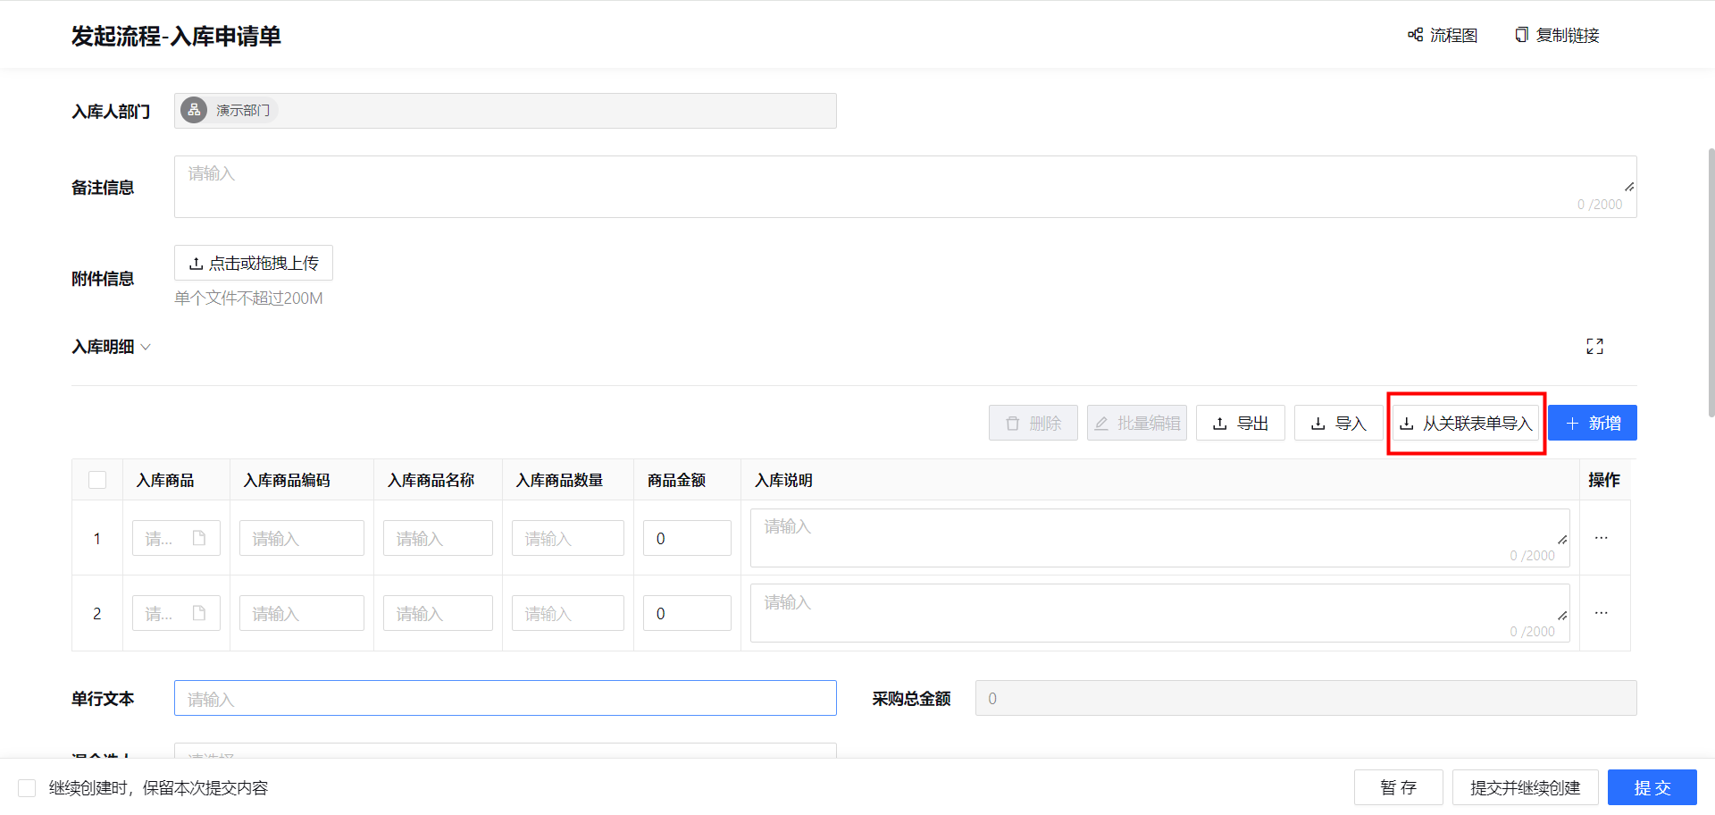Click the 演示部门 department tag
The height and width of the screenshot is (815, 1715).
pyautogui.click(x=230, y=110)
